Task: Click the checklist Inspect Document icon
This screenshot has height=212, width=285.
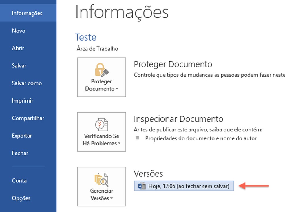Action: [x=101, y=125]
